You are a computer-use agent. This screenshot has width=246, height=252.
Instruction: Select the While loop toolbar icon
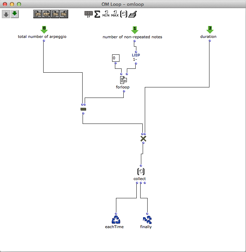[46, 14]
